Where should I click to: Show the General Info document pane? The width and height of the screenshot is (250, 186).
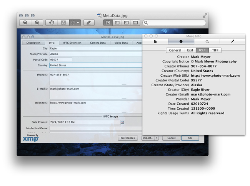click(155, 41)
